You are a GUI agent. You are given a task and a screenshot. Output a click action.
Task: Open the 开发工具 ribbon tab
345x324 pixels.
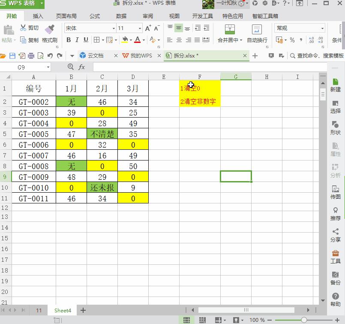(x=202, y=16)
